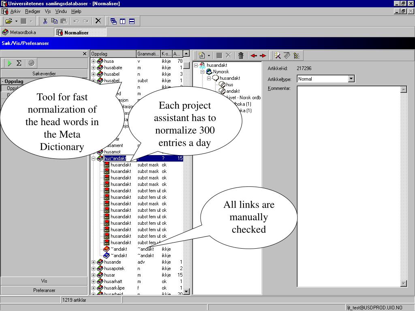
Task: Collapse the hus*andakt entry
Action: tap(94, 158)
